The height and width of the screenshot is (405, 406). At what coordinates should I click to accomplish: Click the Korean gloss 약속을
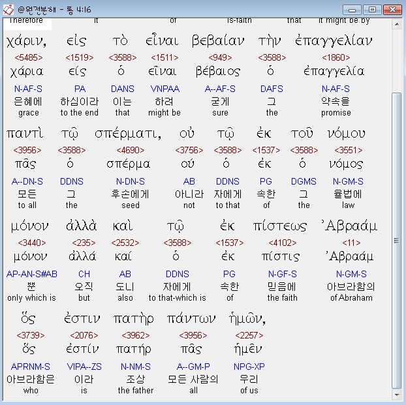coord(336,101)
